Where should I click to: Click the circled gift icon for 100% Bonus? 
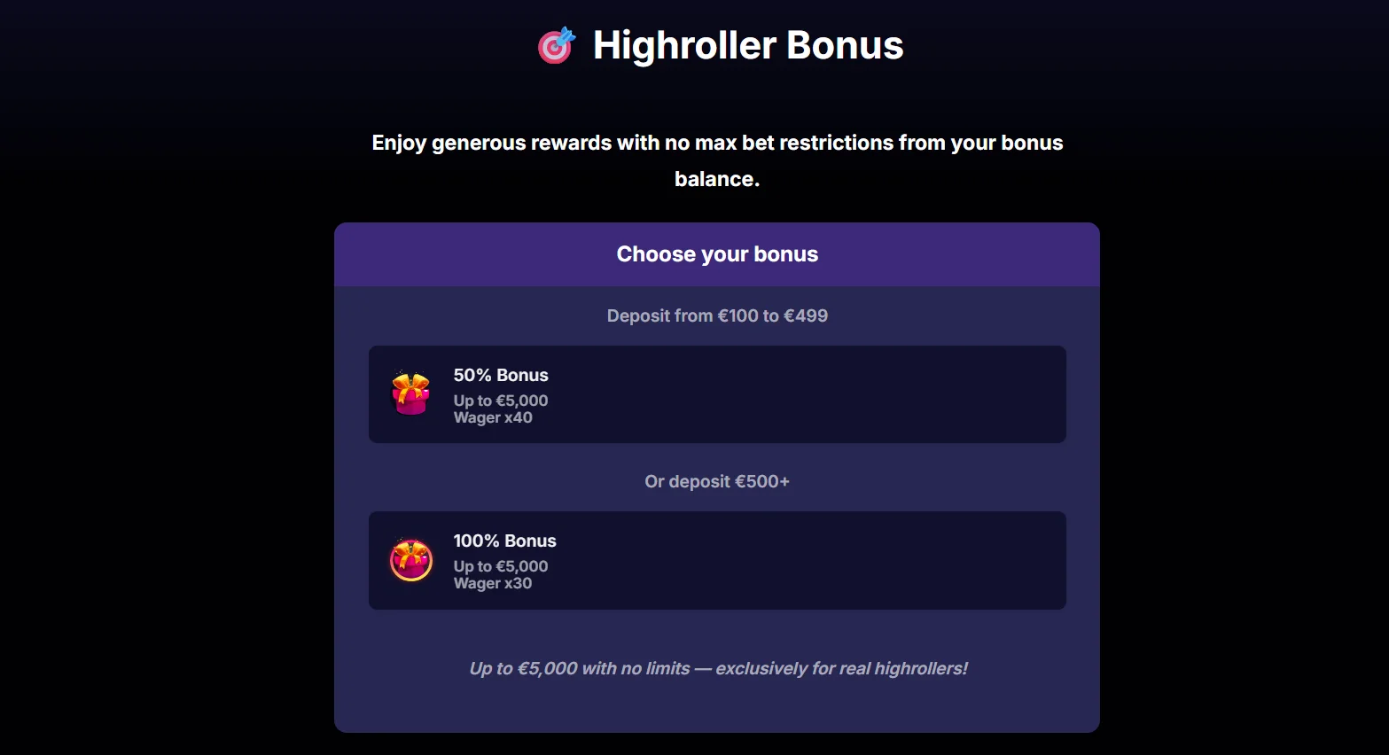(x=411, y=560)
